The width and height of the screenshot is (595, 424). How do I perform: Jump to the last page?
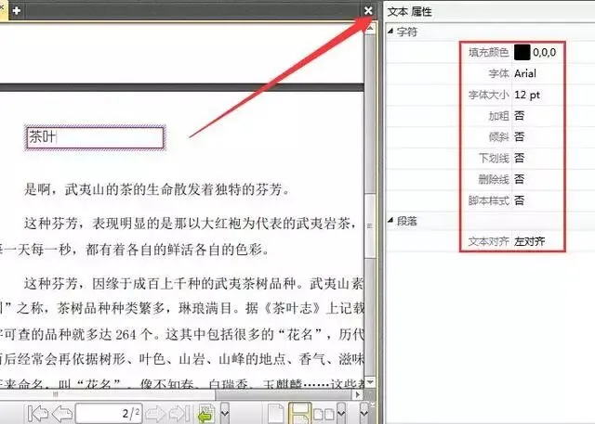(x=179, y=414)
